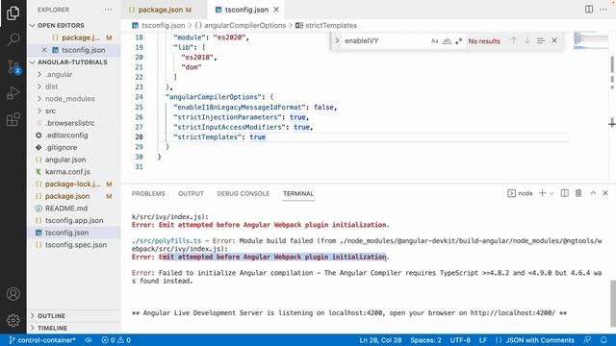Switch to the DEBUG CONSOLE tab
Screen dimensions: 616x346
point(244,194)
